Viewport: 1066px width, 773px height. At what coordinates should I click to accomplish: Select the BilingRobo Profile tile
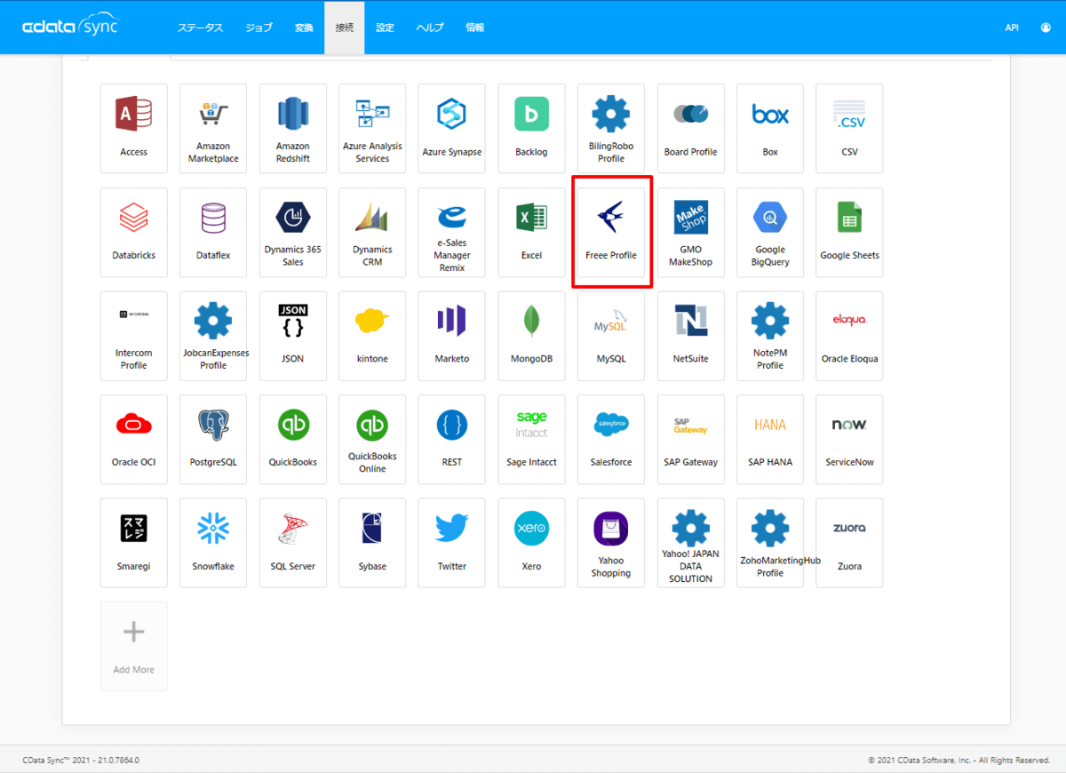[x=611, y=129]
